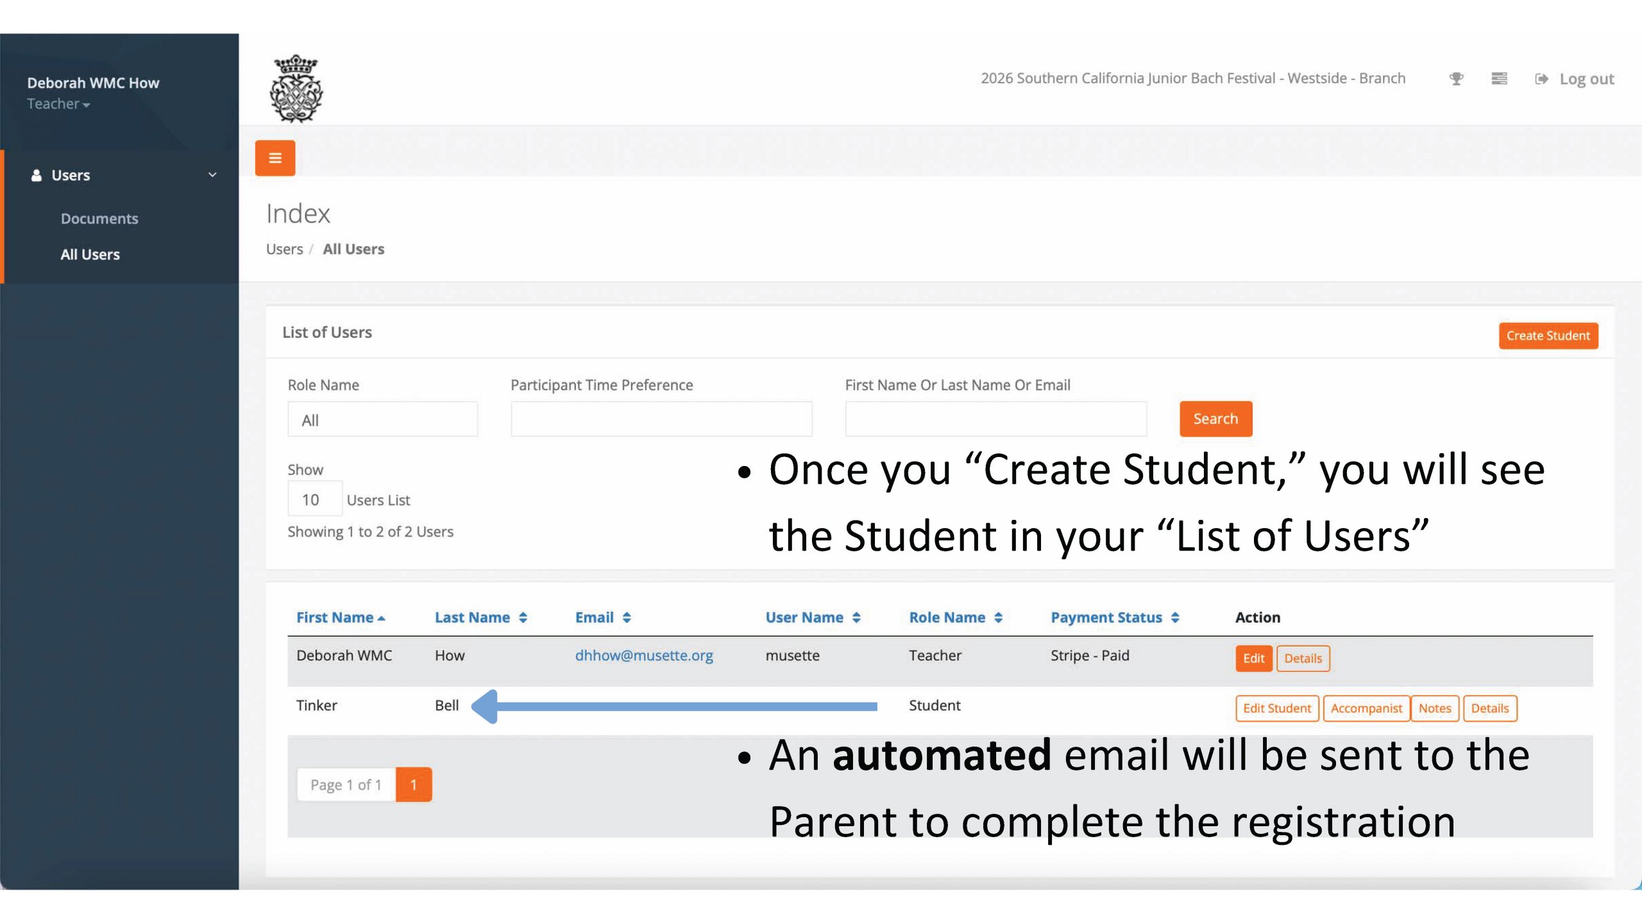
Task: Click the list icon beside trophy
Action: [x=1499, y=79]
